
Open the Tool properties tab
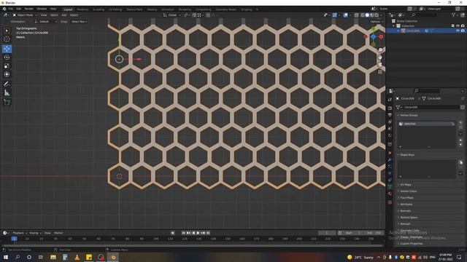click(x=390, y=100)
